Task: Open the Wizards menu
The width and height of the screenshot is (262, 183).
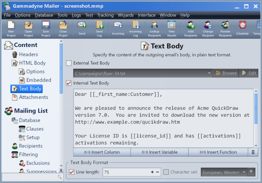Action: 126,15
